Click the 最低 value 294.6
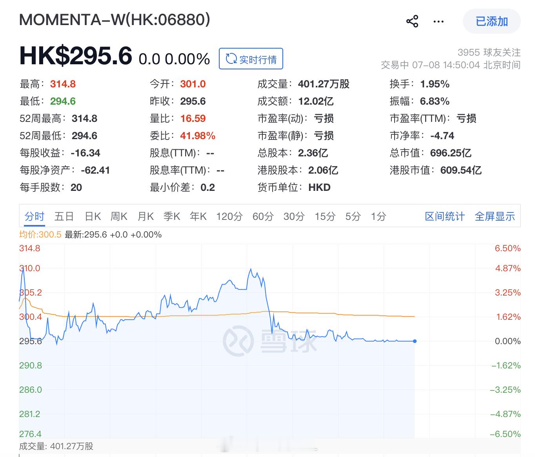 [x=63, y=101]
